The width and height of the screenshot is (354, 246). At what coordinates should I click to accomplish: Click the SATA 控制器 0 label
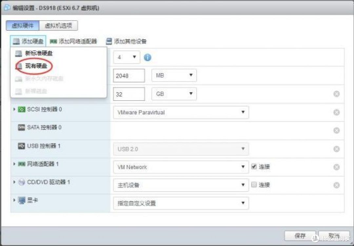44,127
